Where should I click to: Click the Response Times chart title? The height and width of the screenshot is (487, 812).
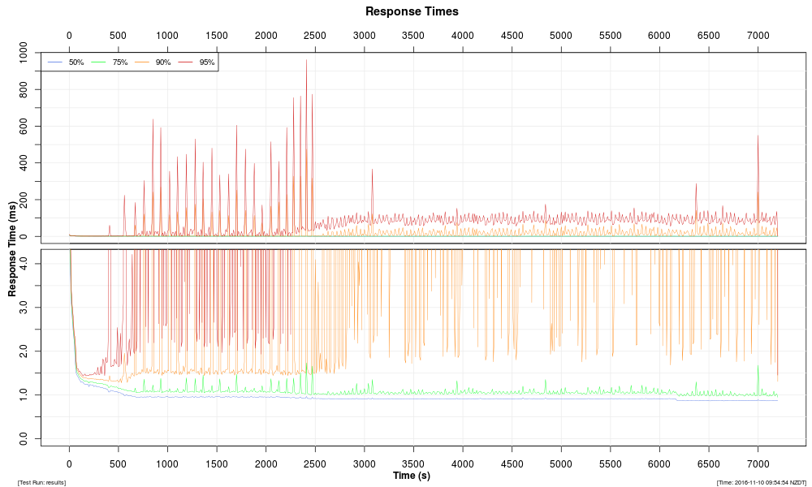coord(412,11)
